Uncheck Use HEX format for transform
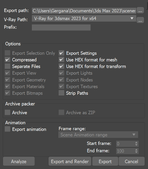 tap(61, 66)
